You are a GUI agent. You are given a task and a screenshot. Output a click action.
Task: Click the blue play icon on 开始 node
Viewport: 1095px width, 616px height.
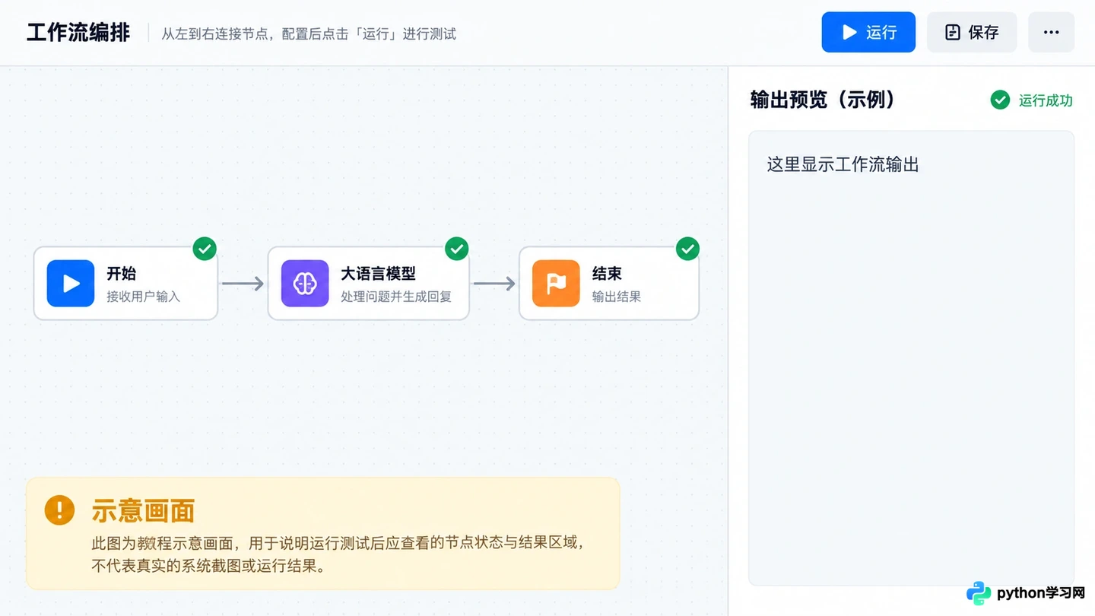[x=71, y=284]
